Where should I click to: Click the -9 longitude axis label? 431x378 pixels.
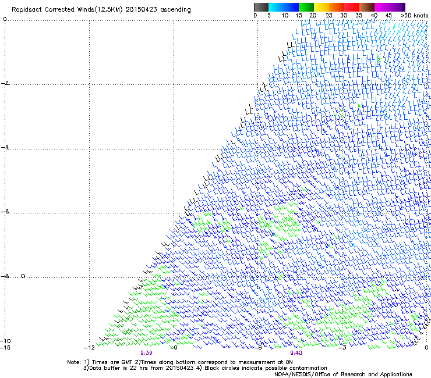pos(174,348)
